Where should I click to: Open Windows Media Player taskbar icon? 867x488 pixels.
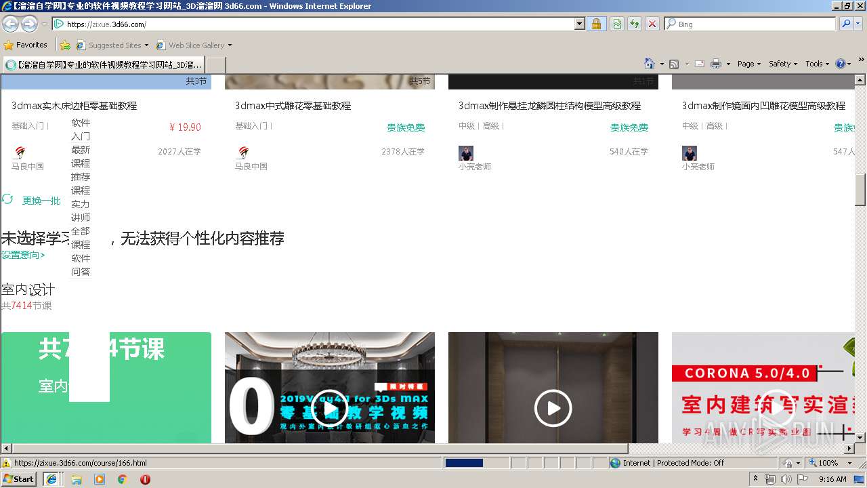(100, 479)
